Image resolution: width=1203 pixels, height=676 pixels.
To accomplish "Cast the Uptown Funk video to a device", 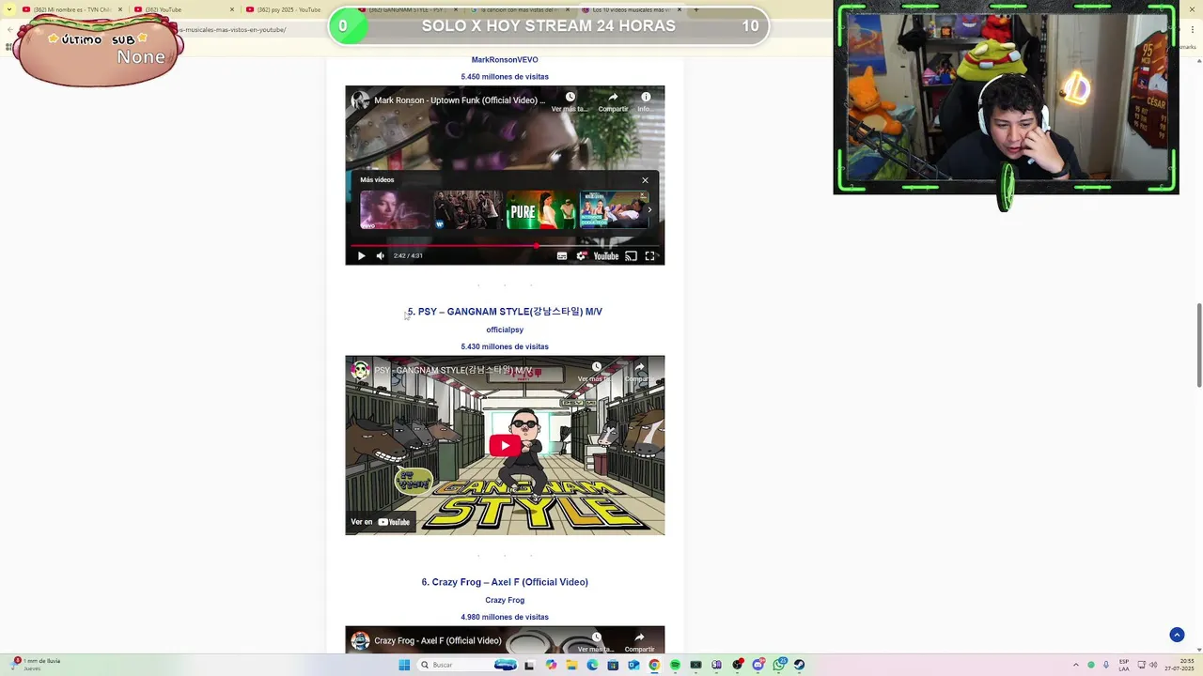I will [631, 255].
